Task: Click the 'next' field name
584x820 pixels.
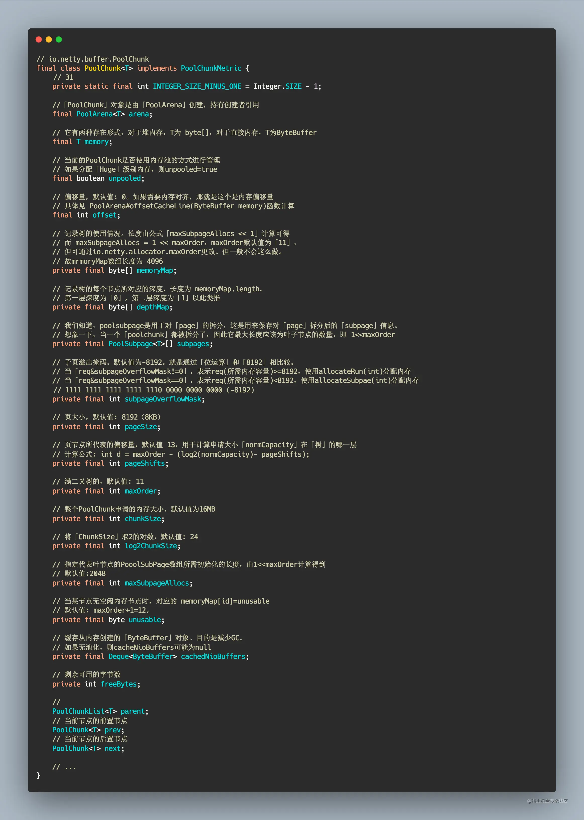Action: (113, 748)
